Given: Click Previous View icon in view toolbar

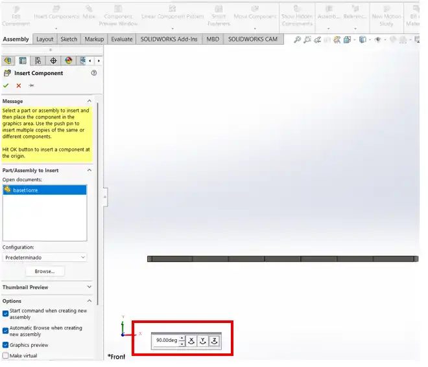Looking at the screenshot, I should click(317, 39).
